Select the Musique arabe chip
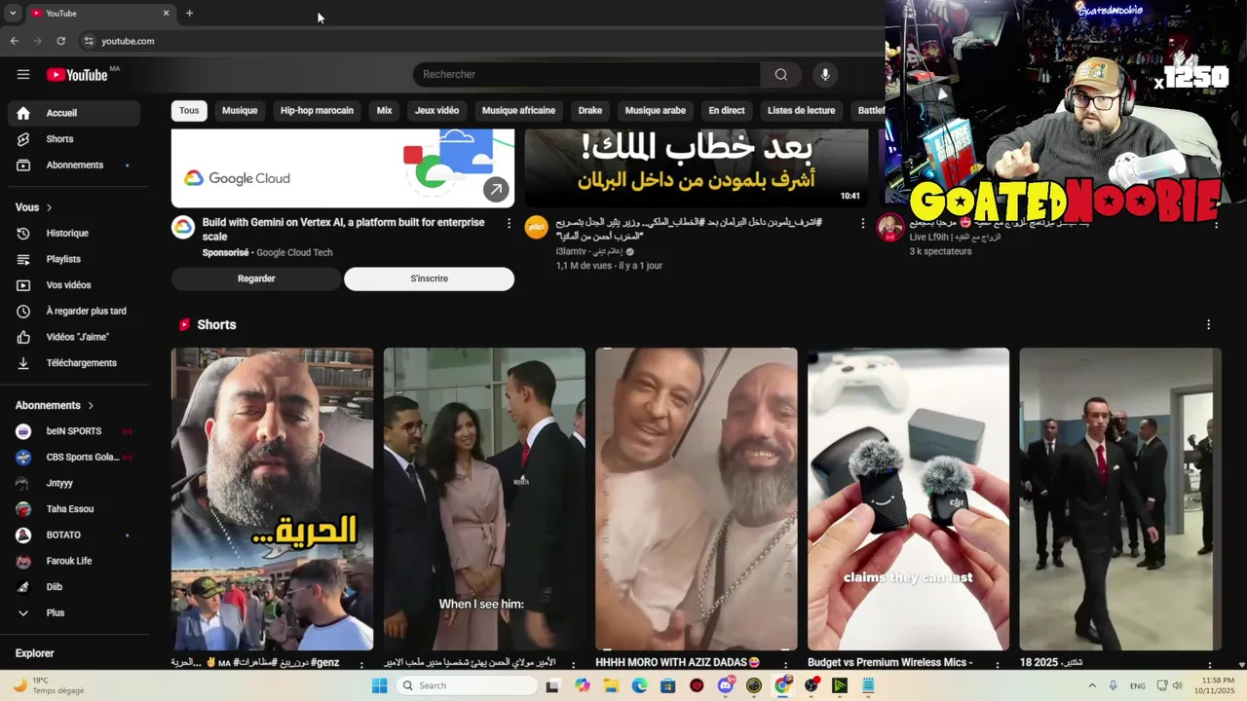The width and height of the screenshot is (1247, 701). [x=656, y=110]
